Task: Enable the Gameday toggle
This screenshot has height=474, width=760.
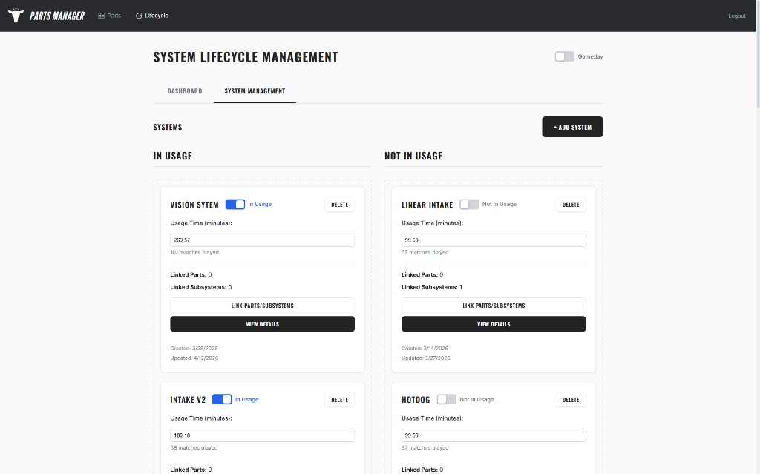Action: [564, 56]
